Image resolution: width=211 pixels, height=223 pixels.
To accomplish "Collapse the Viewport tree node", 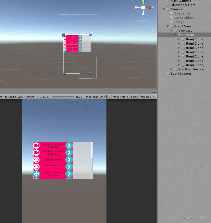I will pos(171,31).
